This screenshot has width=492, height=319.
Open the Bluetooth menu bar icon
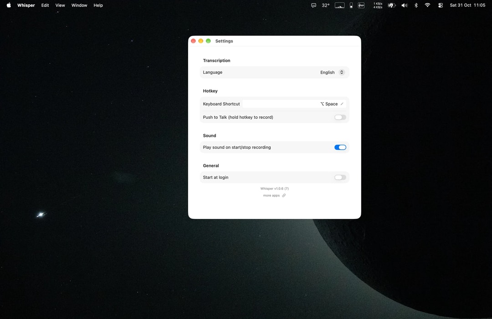[416, 5]
